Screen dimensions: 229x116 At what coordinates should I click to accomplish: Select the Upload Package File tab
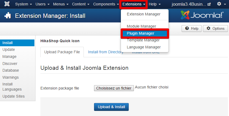coord(62,52)
